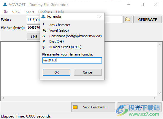
Task: Click the vertical scrollbar up arrow
Action: 159,45
